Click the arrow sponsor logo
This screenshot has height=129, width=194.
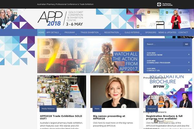[161, 86]
